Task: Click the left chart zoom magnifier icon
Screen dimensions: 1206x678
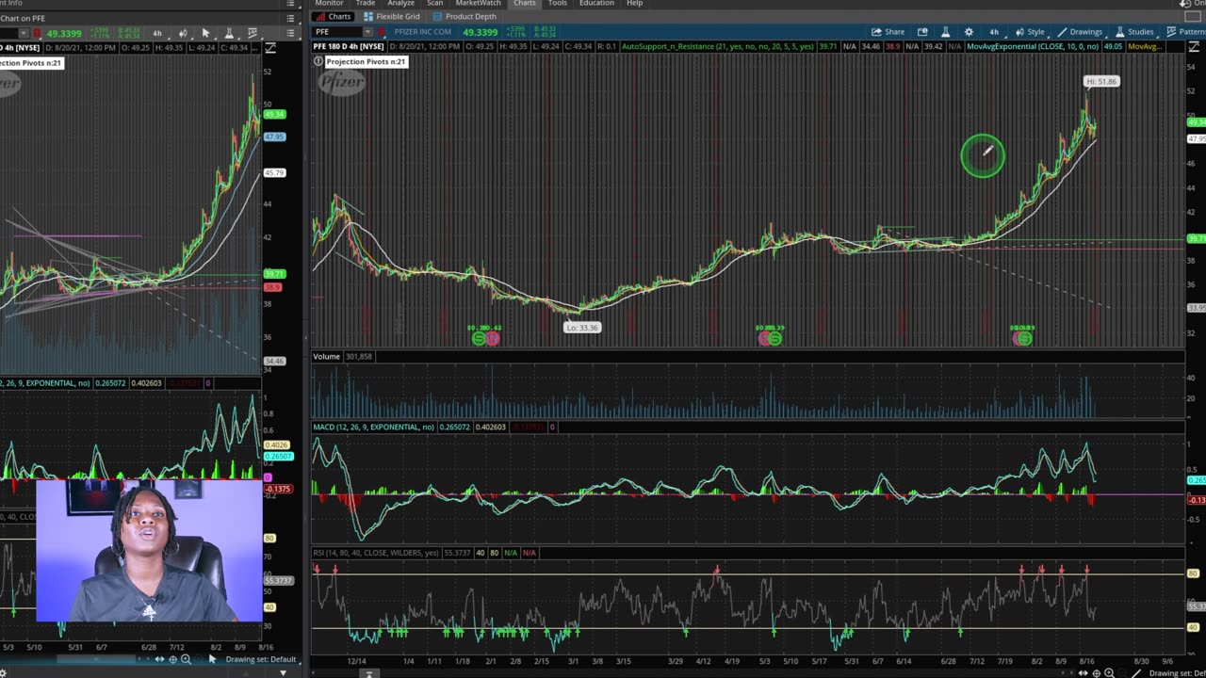Action: (x=186, y=659)
